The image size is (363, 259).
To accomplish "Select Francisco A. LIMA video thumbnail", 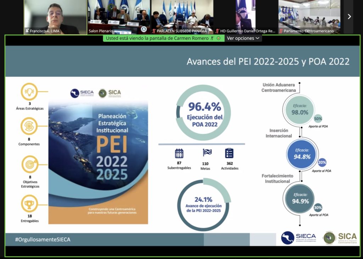I will click(x=56, y=17).
